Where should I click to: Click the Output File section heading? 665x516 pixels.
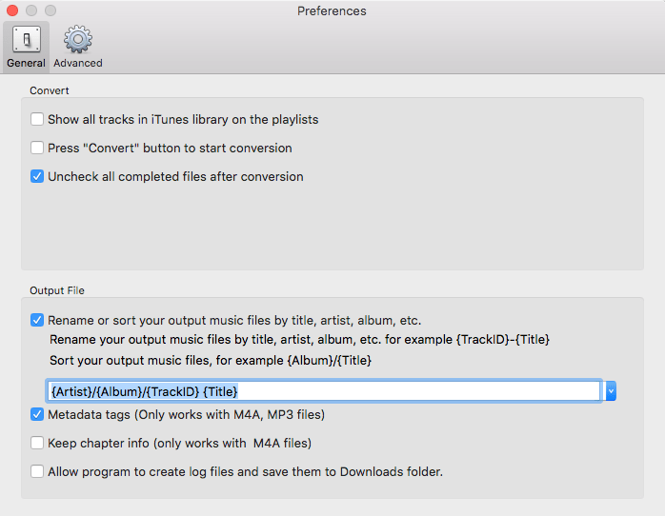57,290
